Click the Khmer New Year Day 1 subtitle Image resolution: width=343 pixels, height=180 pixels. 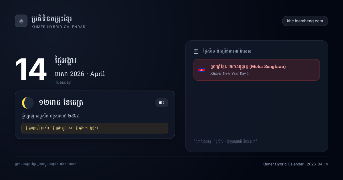tap(230, 73)
